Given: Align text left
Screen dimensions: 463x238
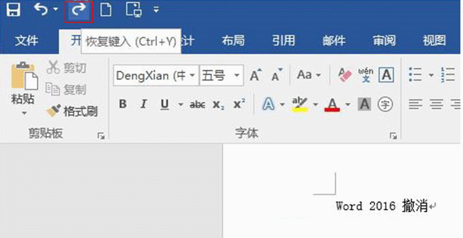Looking at the screenshot, I should click(415, 104).
